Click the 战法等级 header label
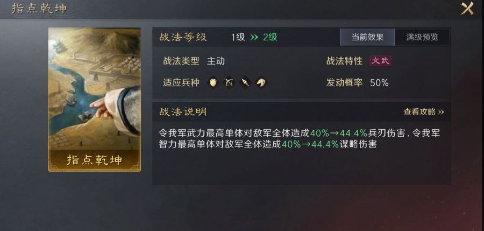 pyautogui.click(x=183, y=37)
